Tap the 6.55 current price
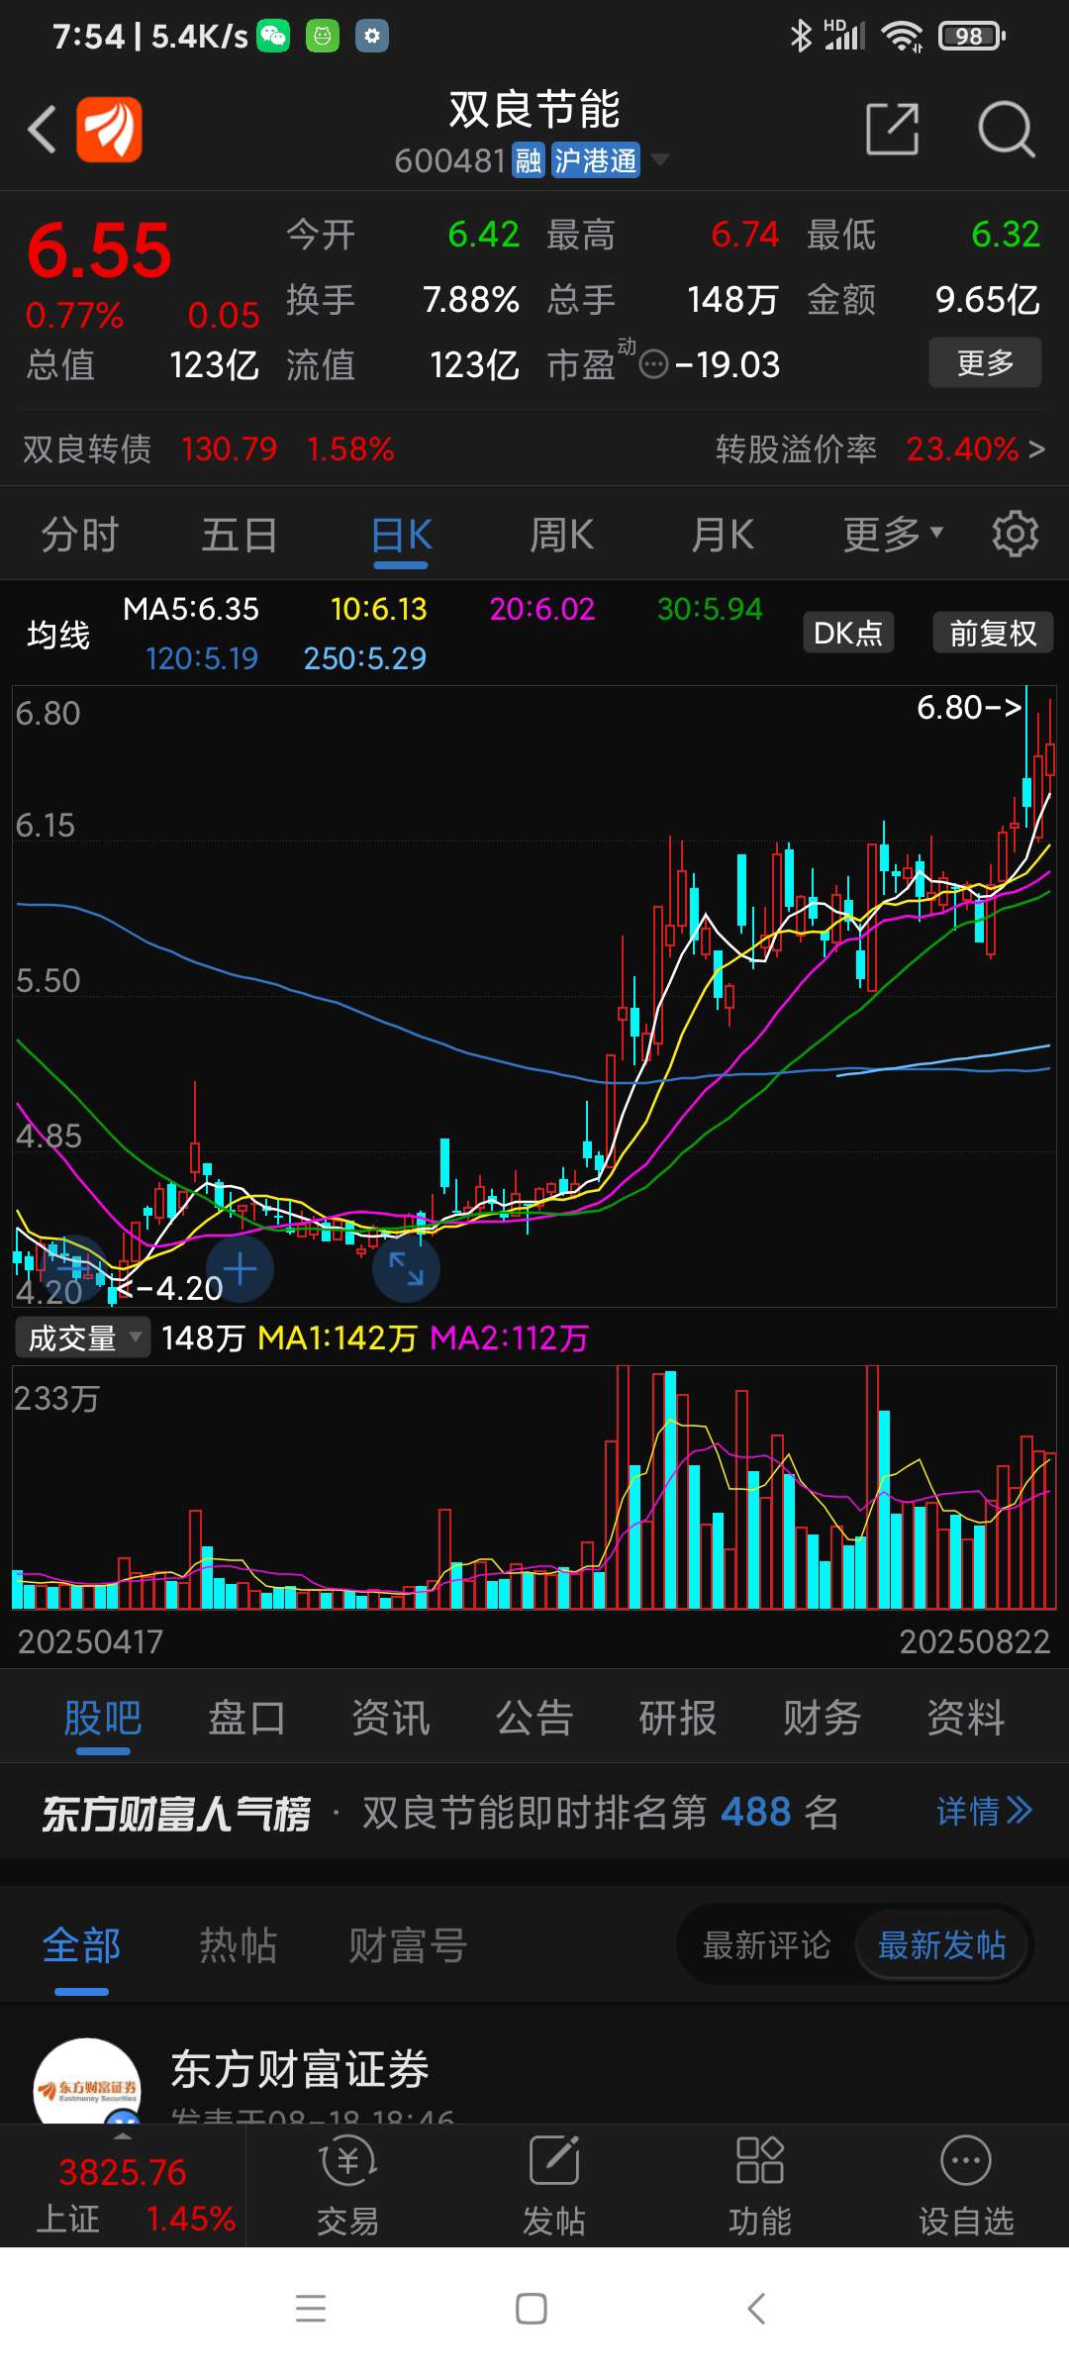The image size is (1069, 2376). [99, 251]
